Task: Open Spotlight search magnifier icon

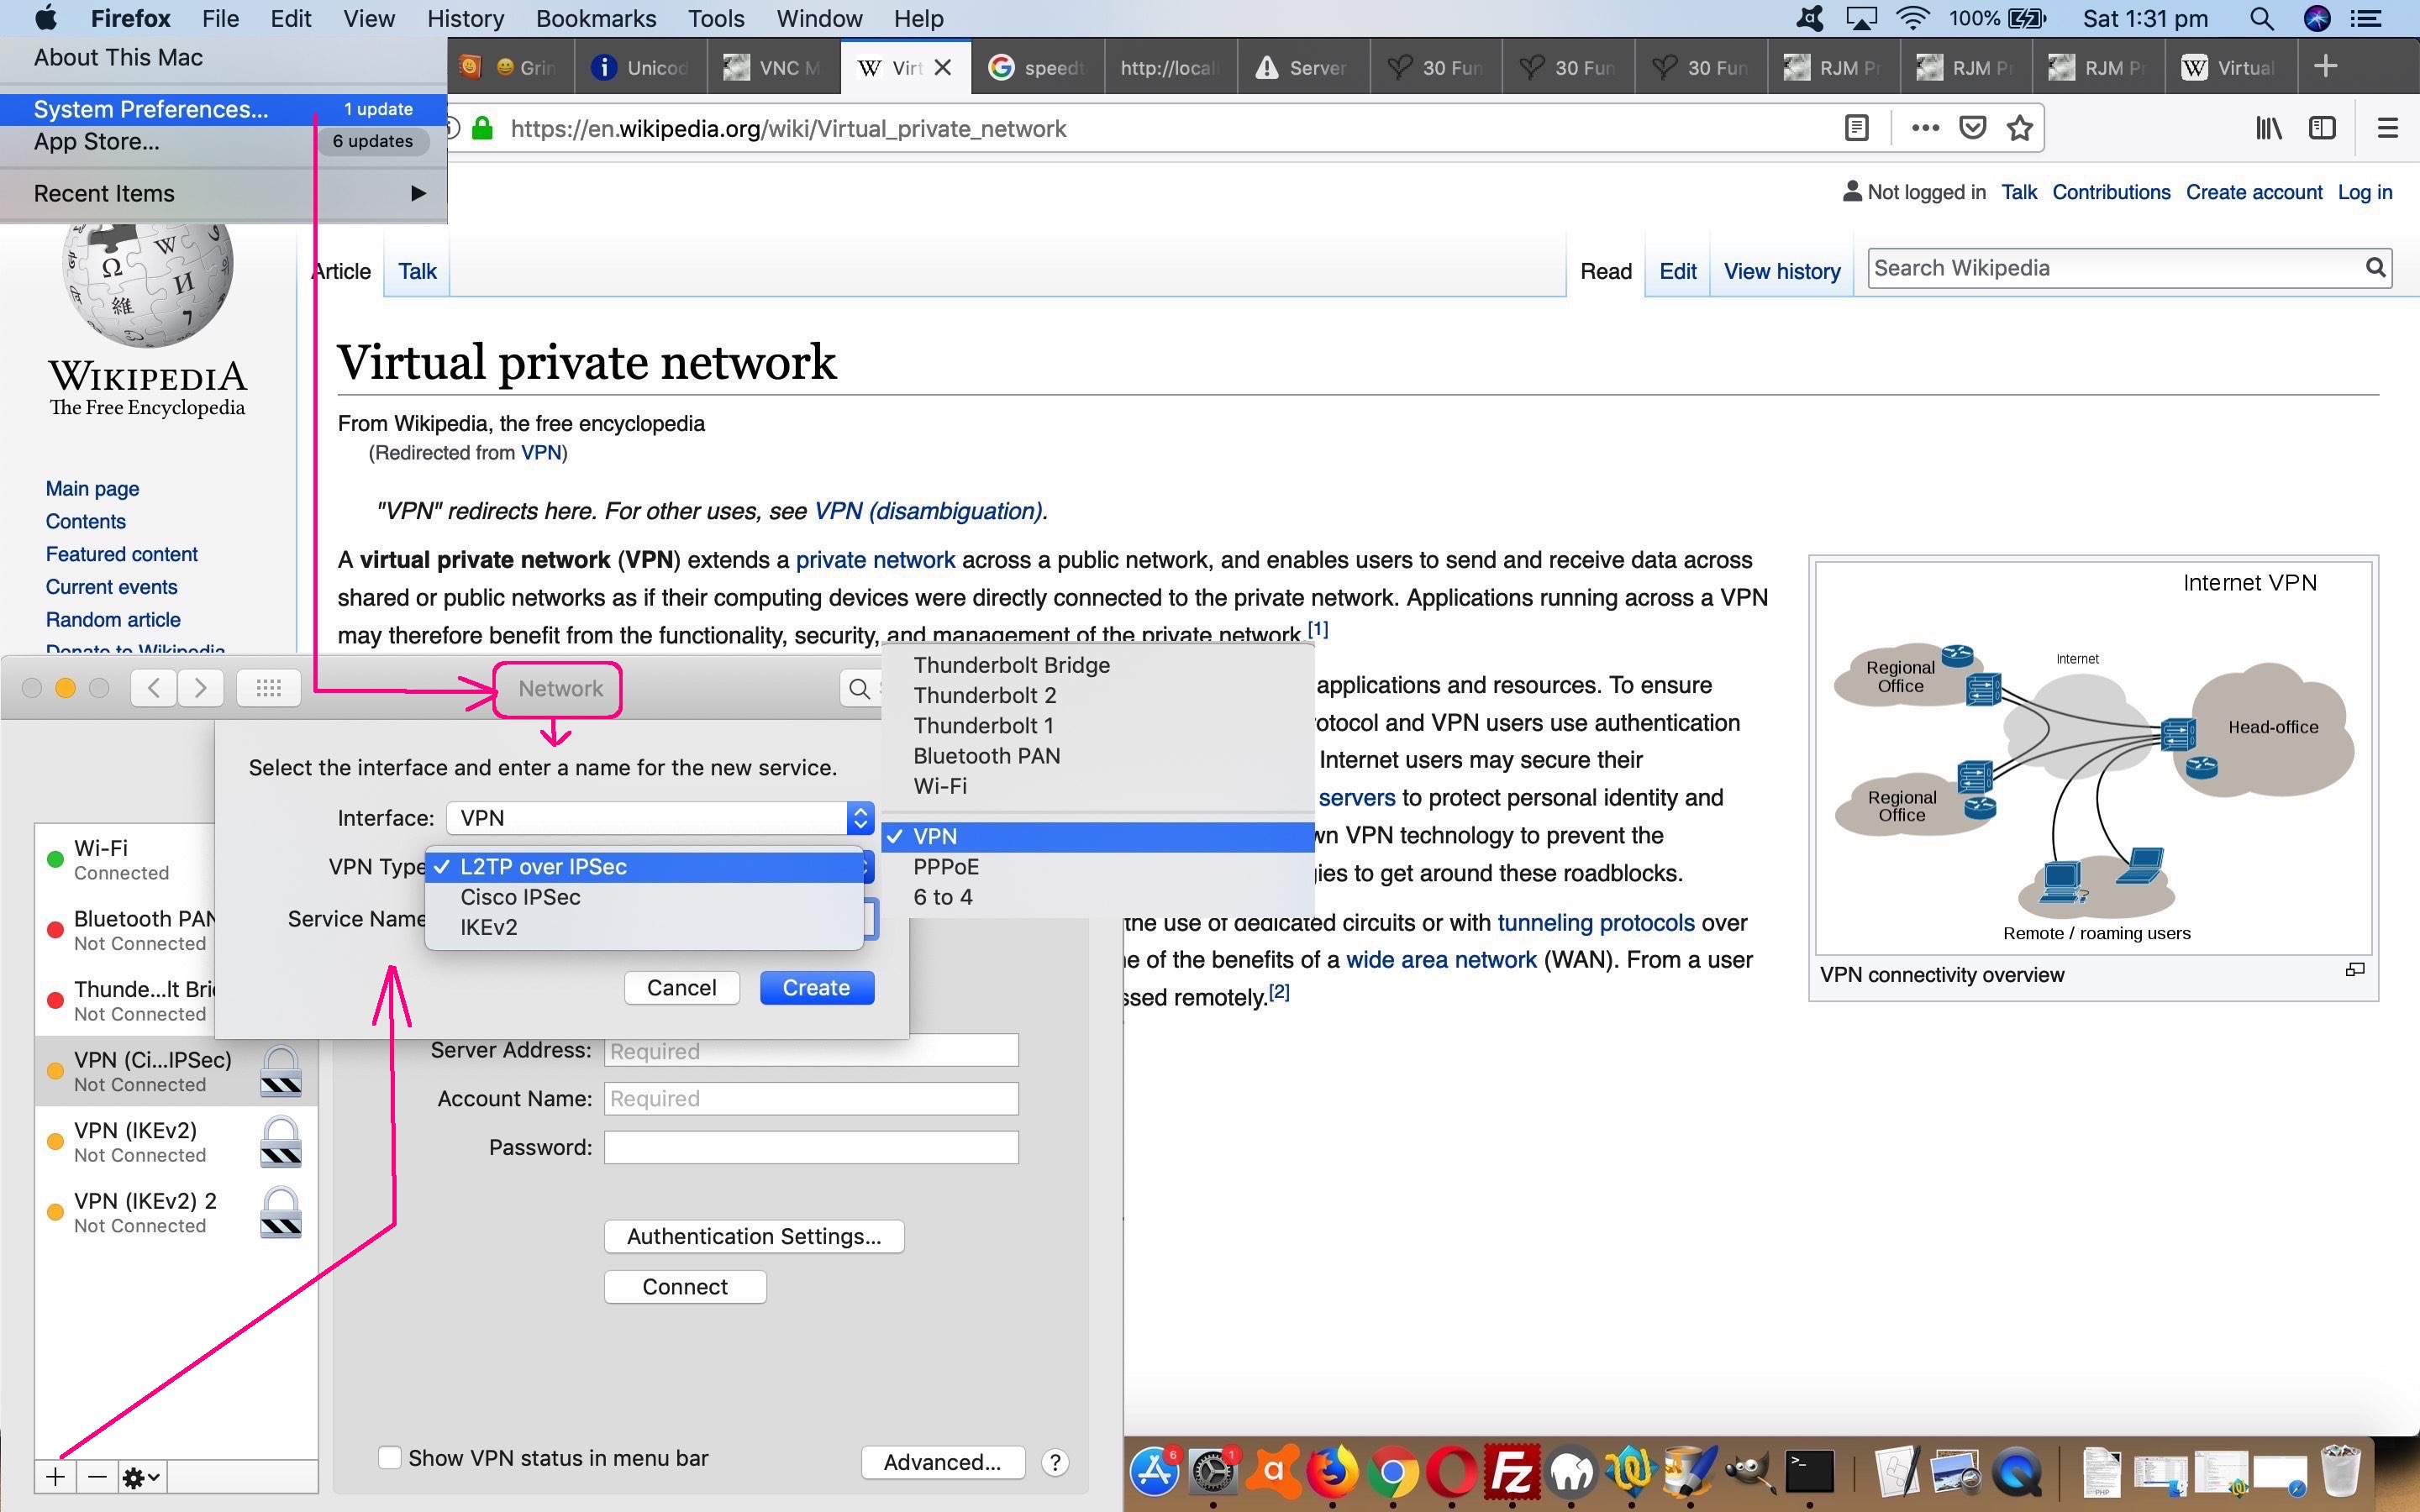Action: point(2261,18)
